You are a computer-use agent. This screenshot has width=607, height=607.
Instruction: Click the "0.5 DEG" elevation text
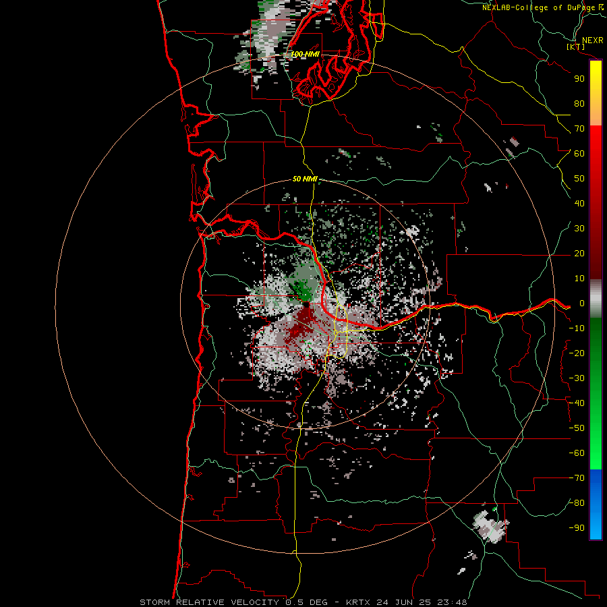(306, 602)
